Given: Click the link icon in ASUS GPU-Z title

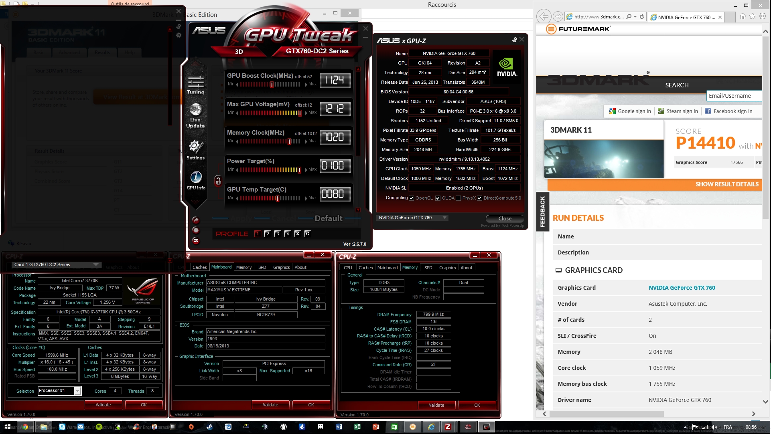Looking at the screenshot, I should pos(515,40).
